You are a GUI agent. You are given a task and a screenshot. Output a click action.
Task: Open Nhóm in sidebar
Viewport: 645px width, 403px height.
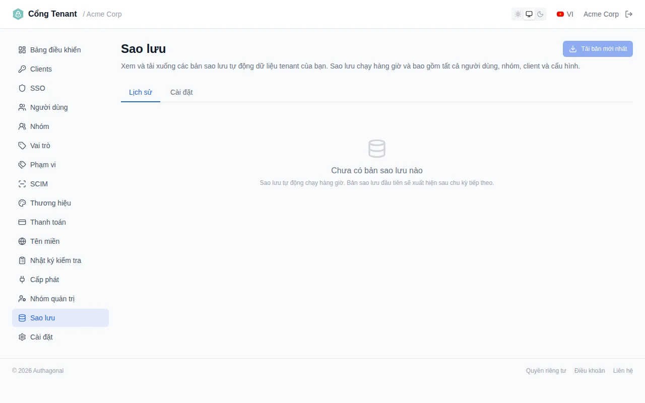[x=60, y=126]
